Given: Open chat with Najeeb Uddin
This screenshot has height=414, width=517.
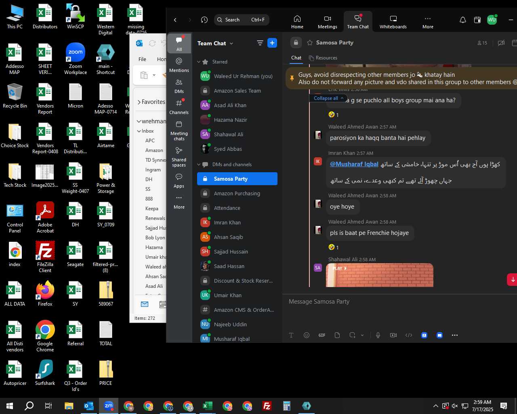Looking at the screenshot, I should click(237, 324).
